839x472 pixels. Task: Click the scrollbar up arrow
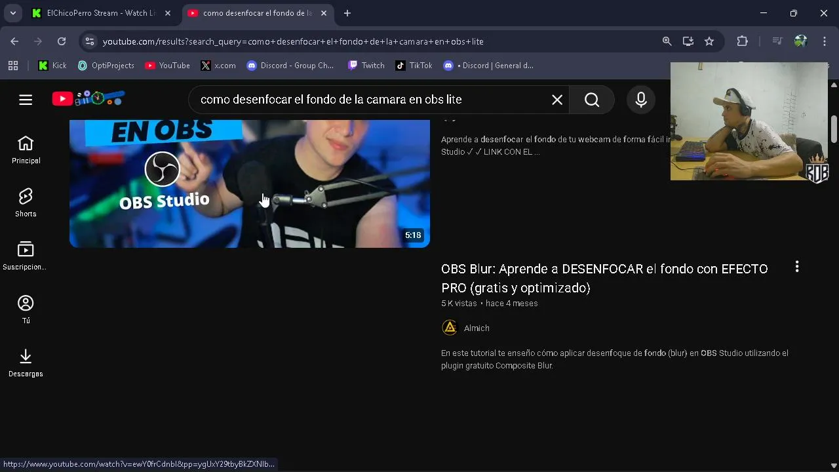click(x=834, y=85)
